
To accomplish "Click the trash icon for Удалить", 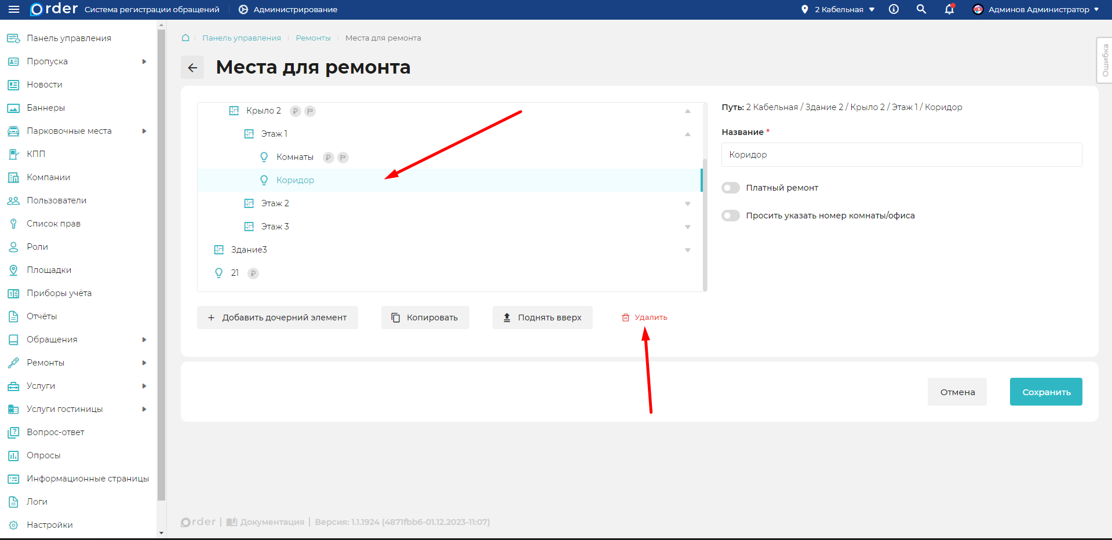I will tap(625, 318).
